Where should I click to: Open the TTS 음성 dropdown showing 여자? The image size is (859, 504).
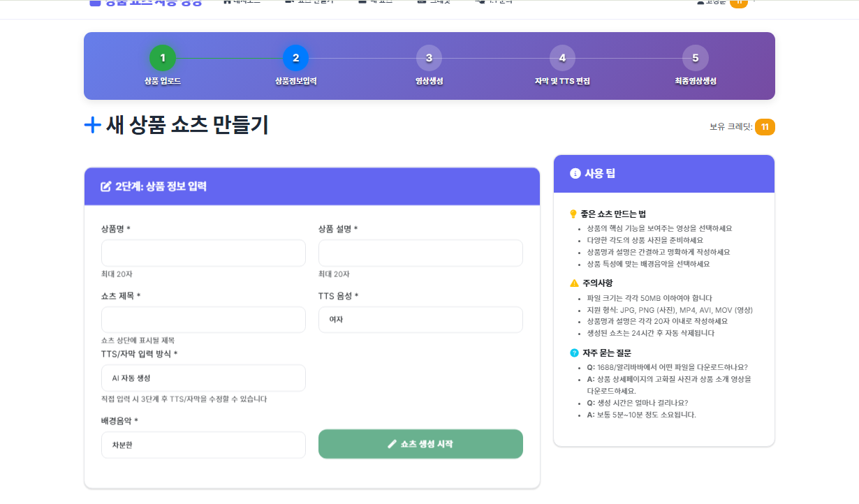point(420,320)
